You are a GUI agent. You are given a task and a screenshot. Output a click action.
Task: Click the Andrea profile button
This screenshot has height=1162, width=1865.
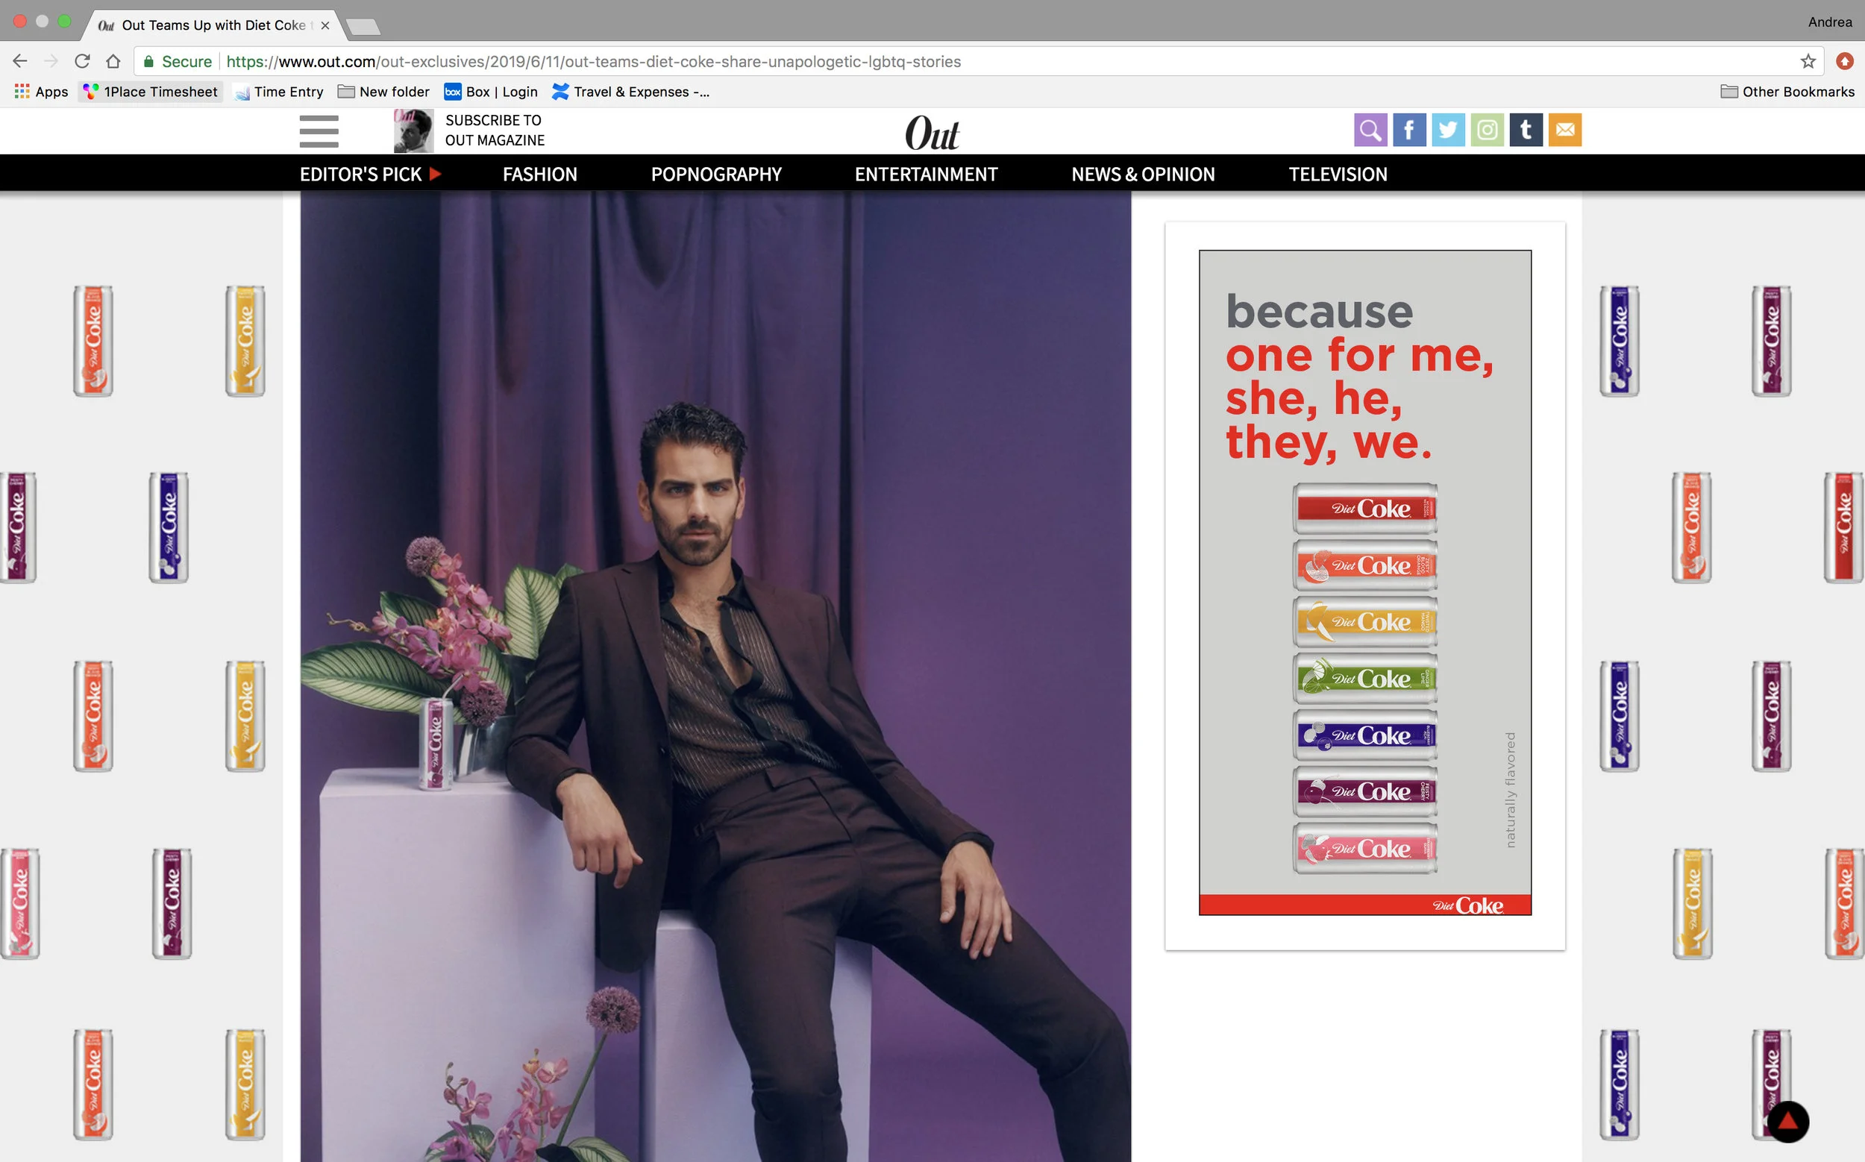coord(1830,22)
